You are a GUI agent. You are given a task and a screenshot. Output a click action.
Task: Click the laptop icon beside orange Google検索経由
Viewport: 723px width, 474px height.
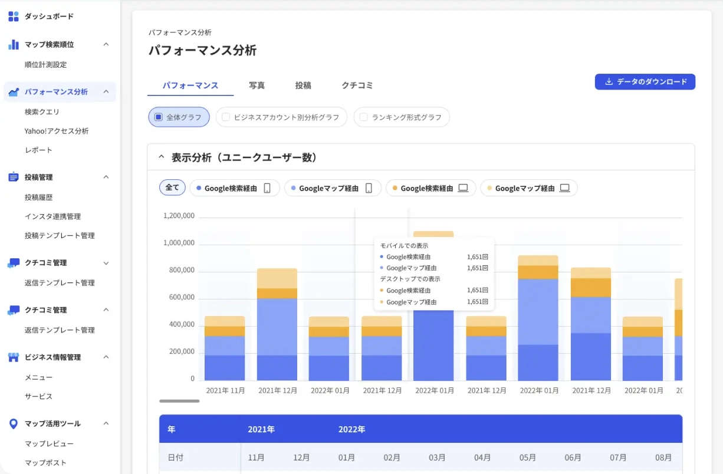tap(463, 189)
